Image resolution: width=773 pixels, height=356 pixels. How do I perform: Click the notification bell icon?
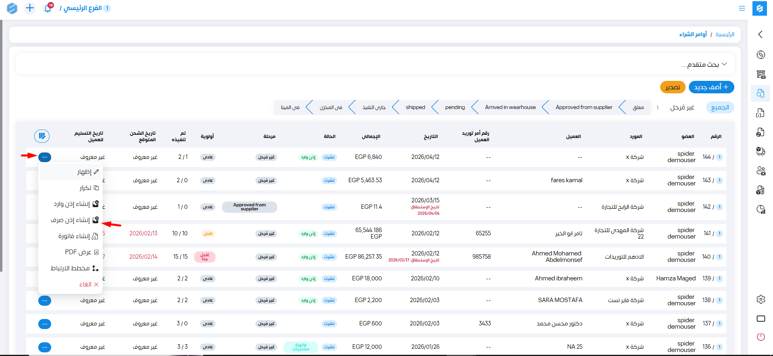(x=48, y=8)
